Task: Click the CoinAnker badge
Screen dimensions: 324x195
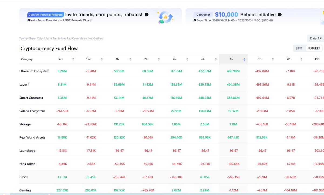Action: (x=203, y=15)
